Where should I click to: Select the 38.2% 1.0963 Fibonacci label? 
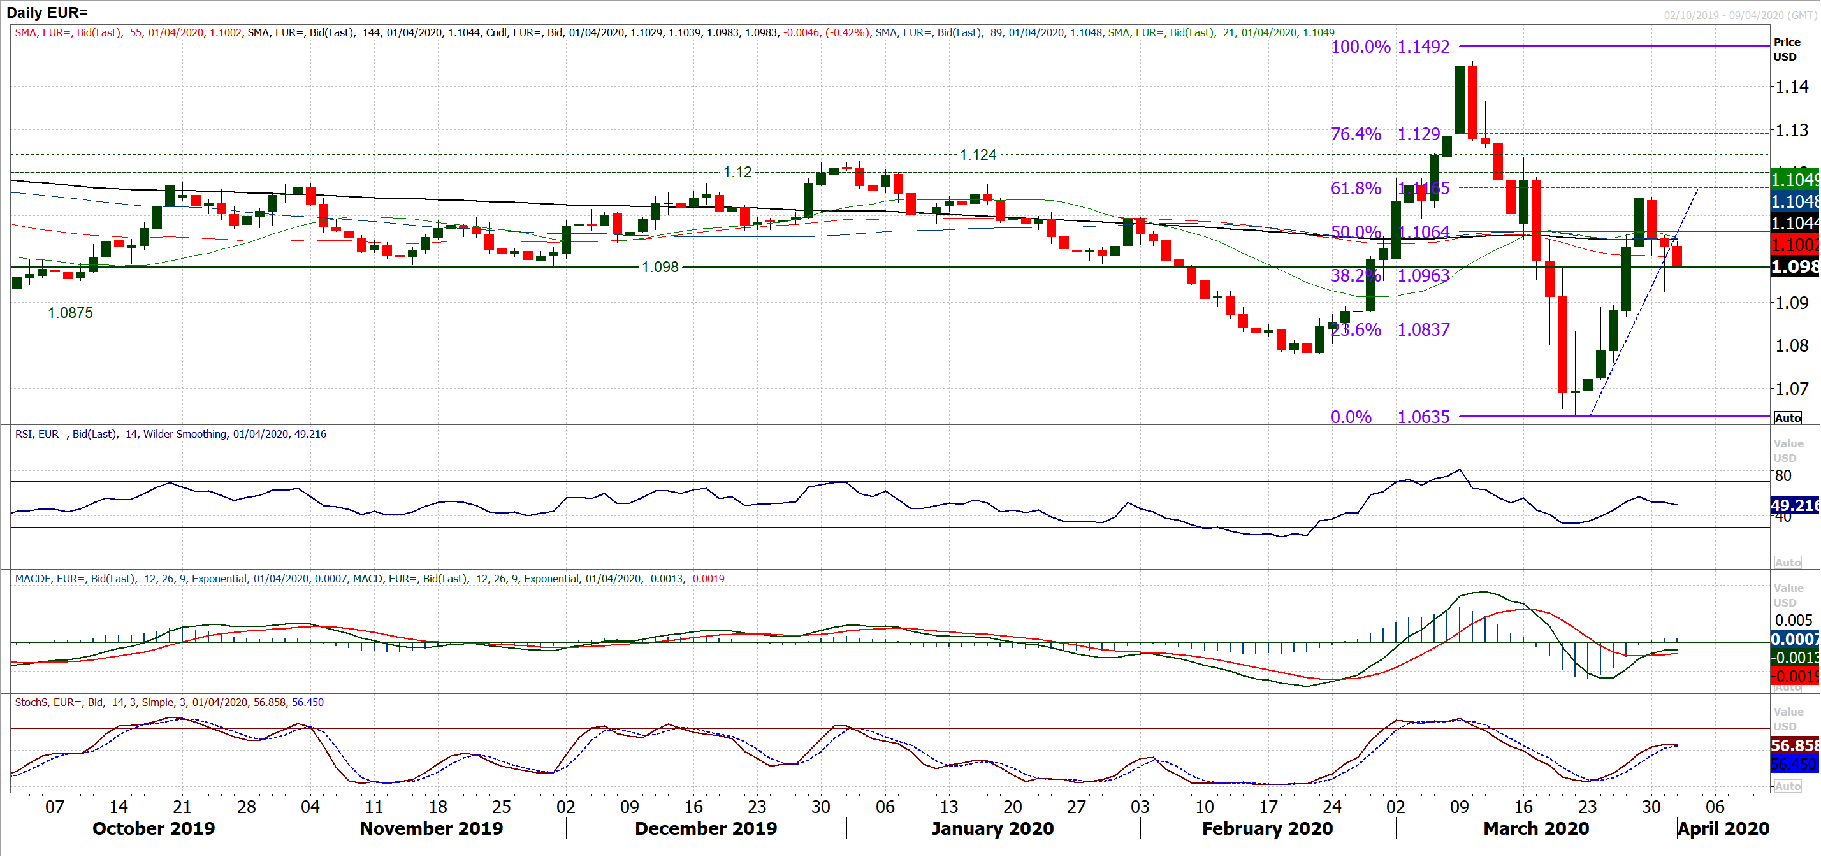[1389, 275]
